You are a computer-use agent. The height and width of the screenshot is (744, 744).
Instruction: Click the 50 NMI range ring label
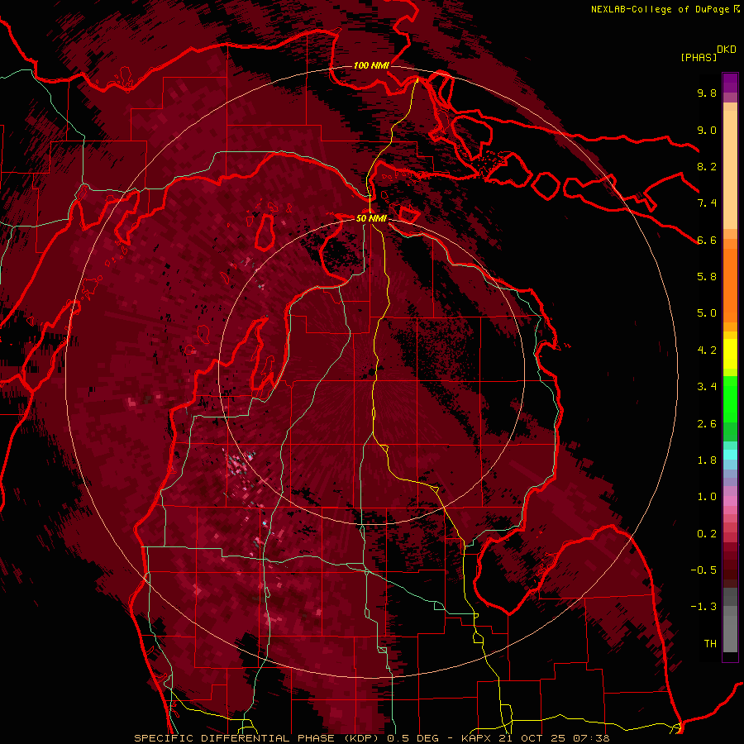click(x=371, y=218)
